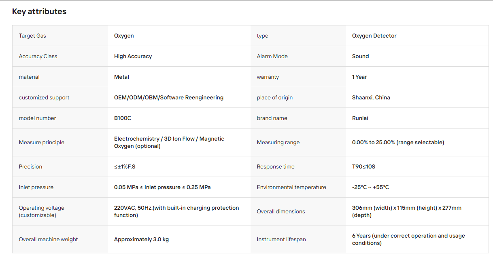Click the "Environmental temperature" label
The width and height of the screenshot is (493, 257).
point(291,187)
